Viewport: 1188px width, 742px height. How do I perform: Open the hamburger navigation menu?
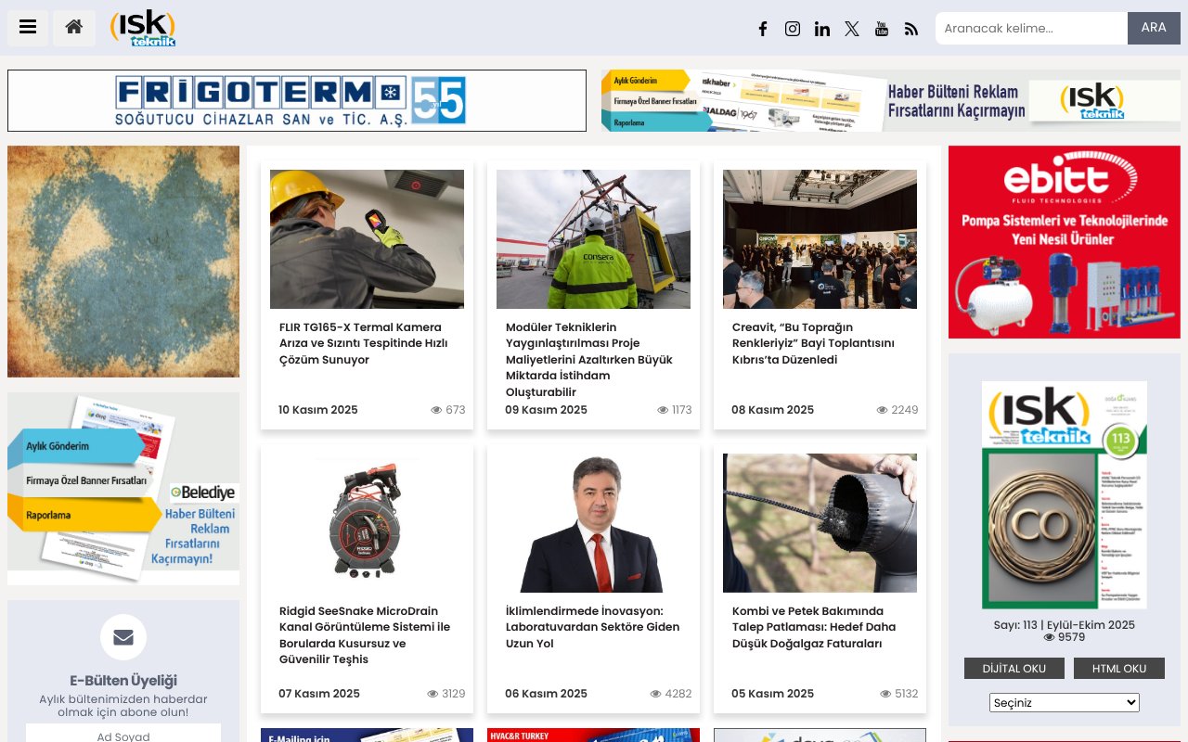27,28
